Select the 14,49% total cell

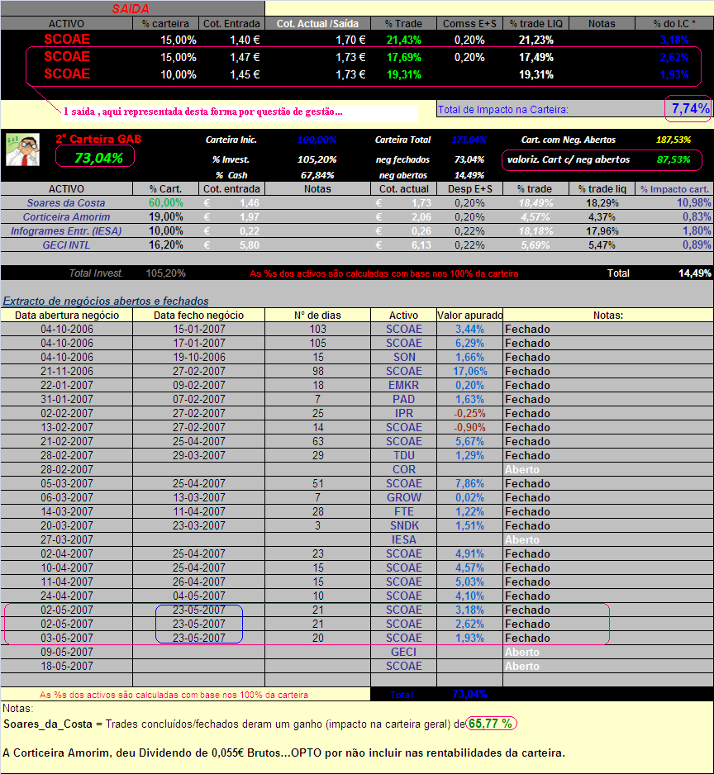coord(694,273)
